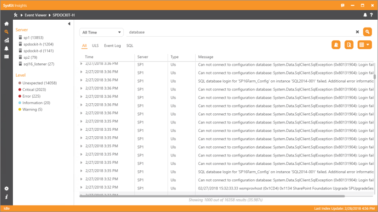Open the alerts bell in left sidebar
This screenshot has width=378, height=212.
(x=6, y=48)
